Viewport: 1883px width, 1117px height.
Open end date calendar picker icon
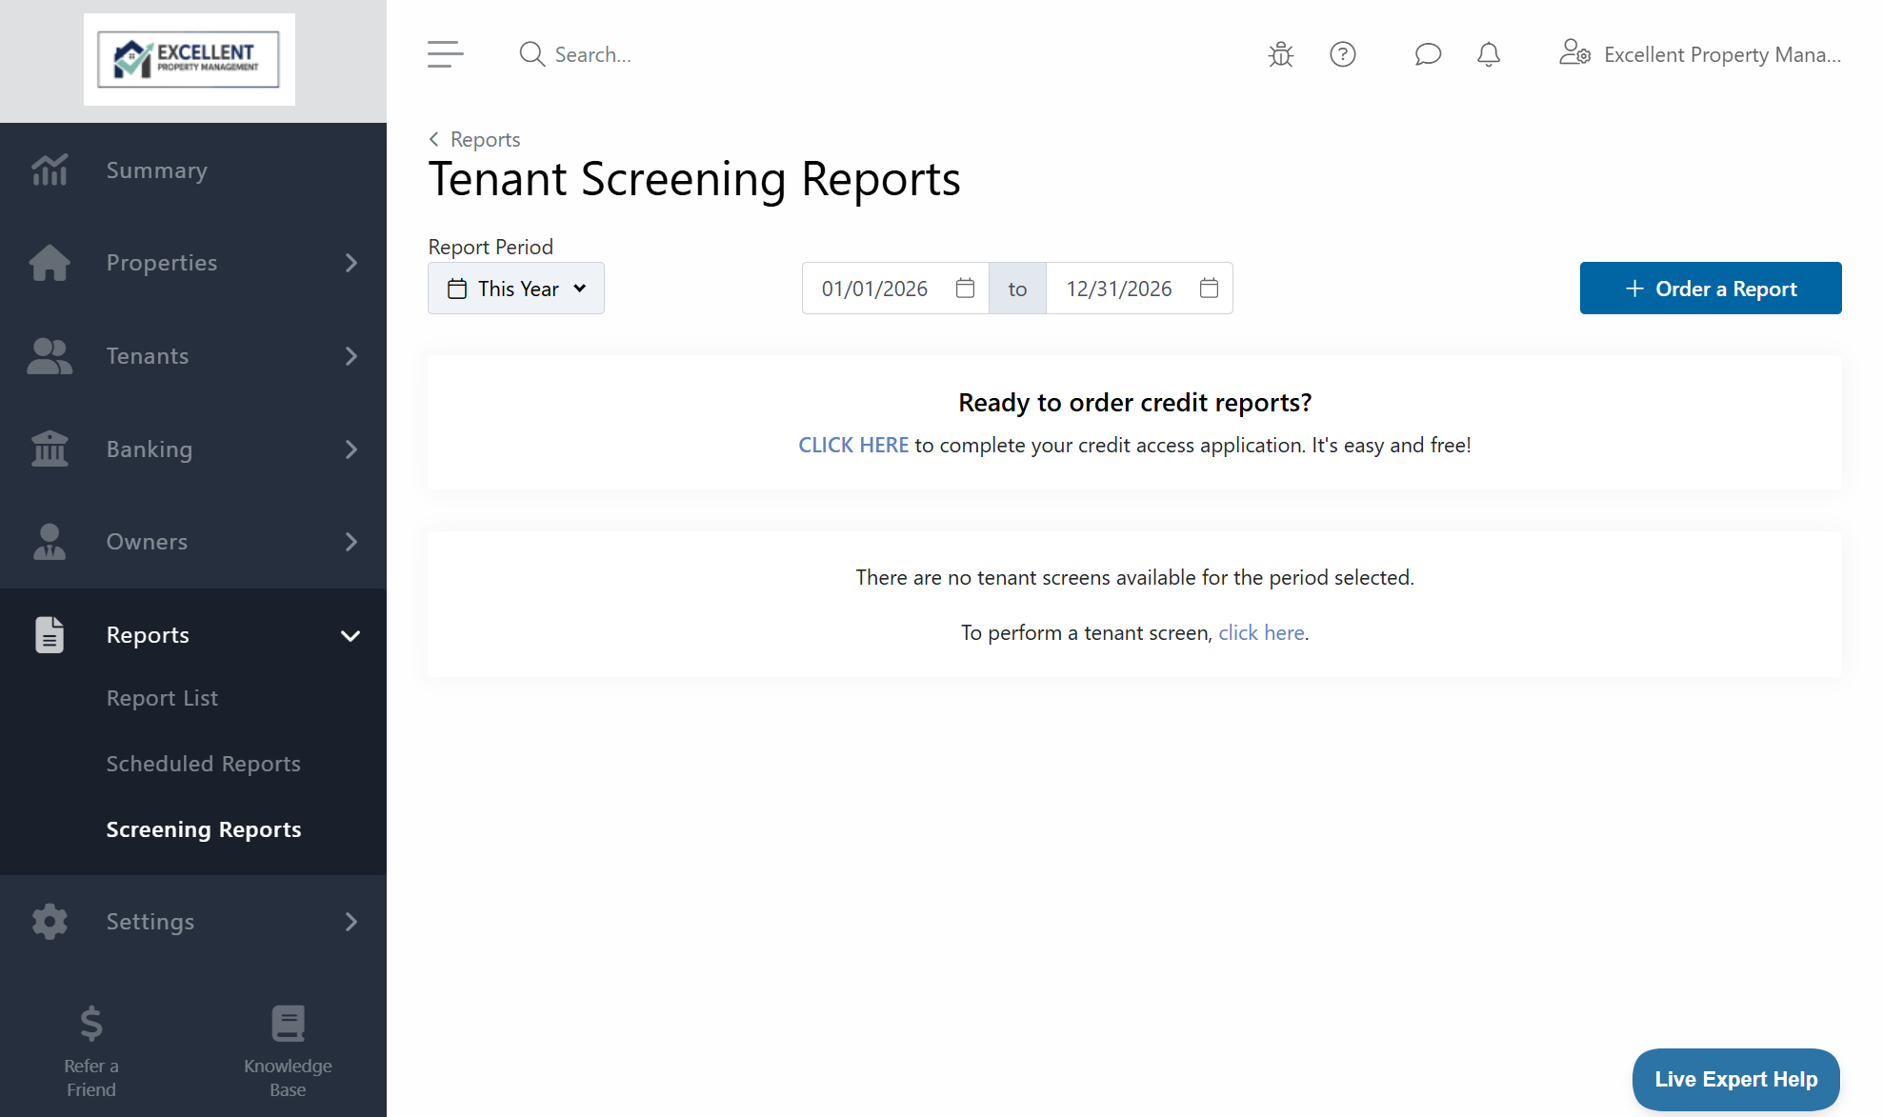pos(1209,288)
